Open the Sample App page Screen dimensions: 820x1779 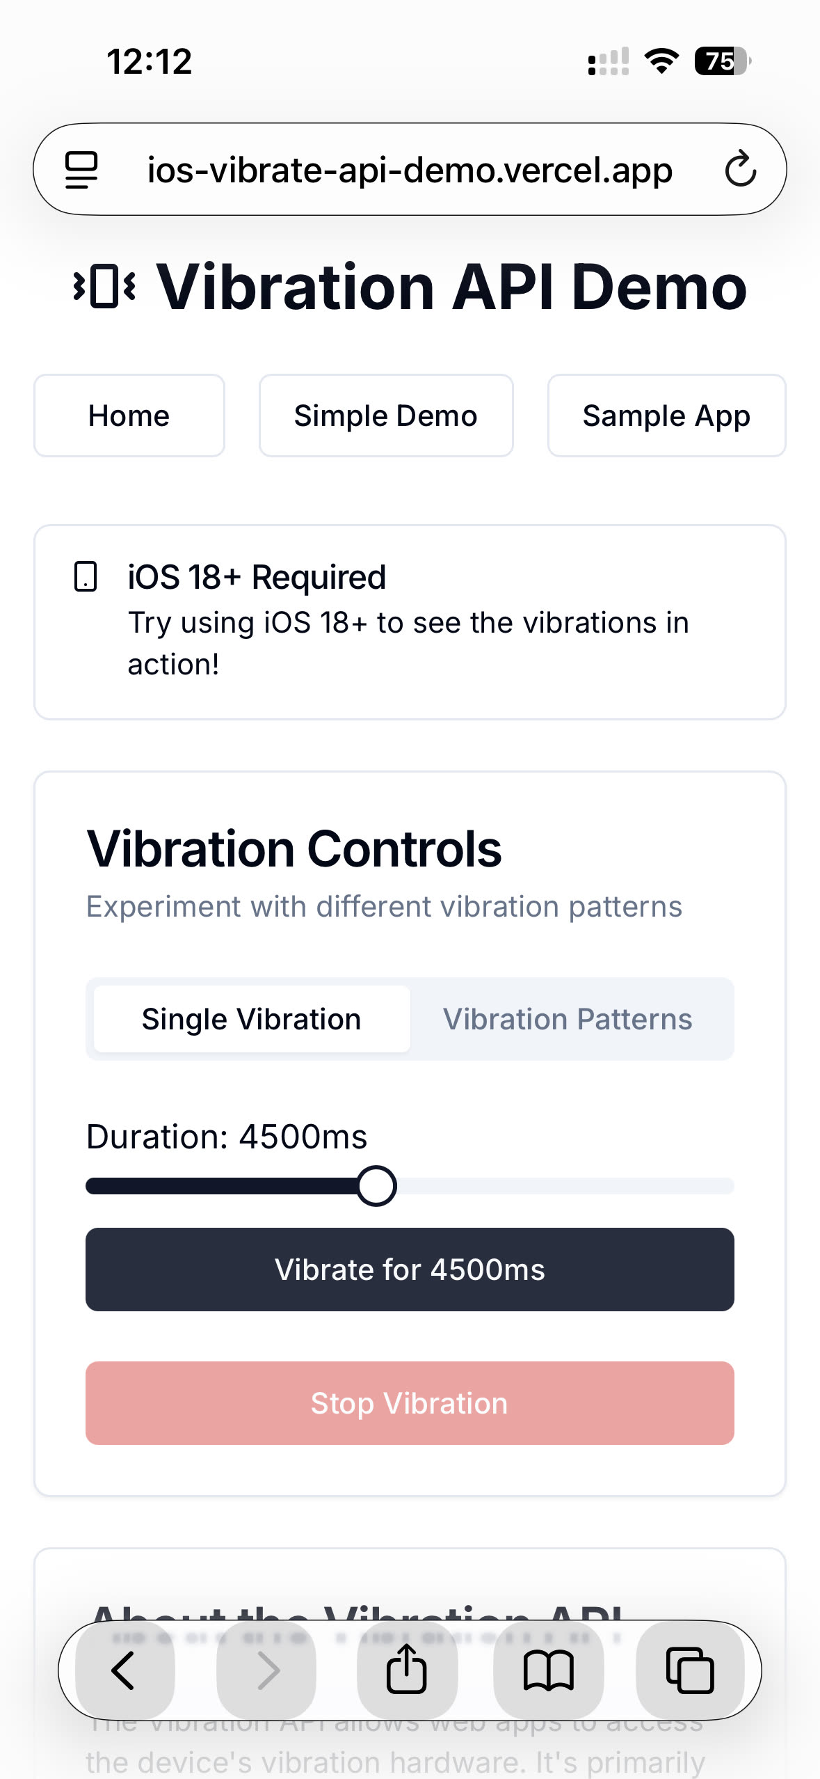coord(666,416)
